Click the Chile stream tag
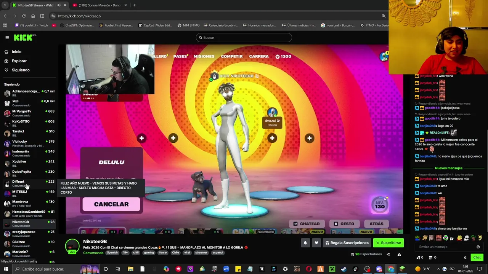 pyautogui.click(x=175, y=253)
